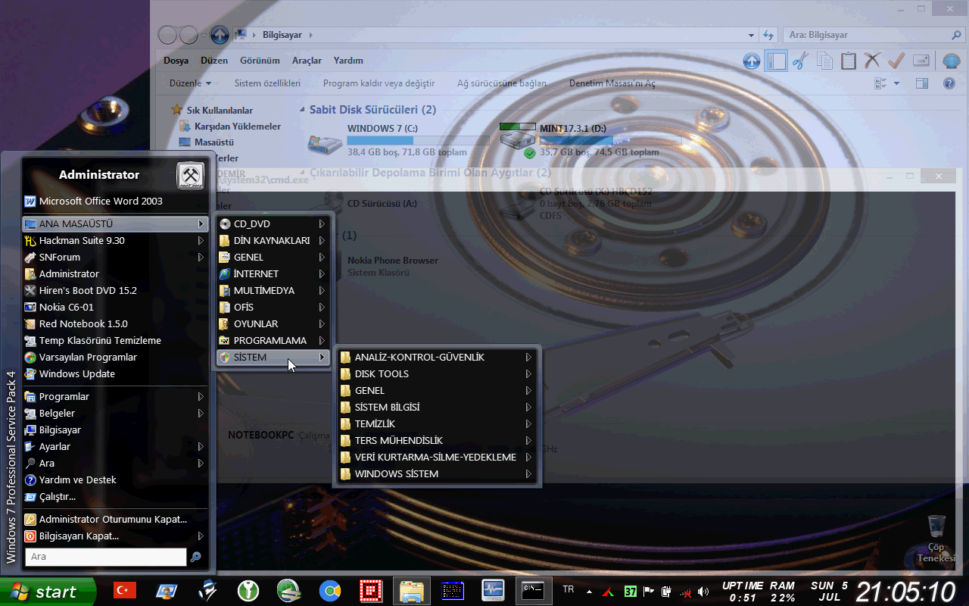Screen dimensions: 969x606
Task: Click the Administrator hammer avatar icon
Action: 191,176
